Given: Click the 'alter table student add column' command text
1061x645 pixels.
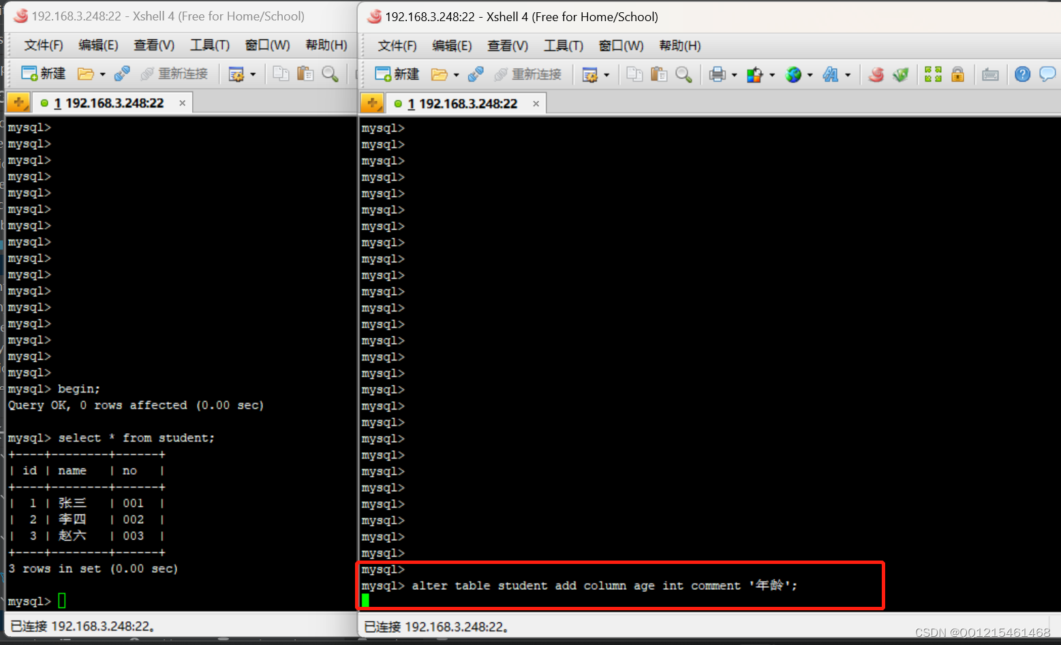Looking at the screenshot, I should click(x=604, y=586).
